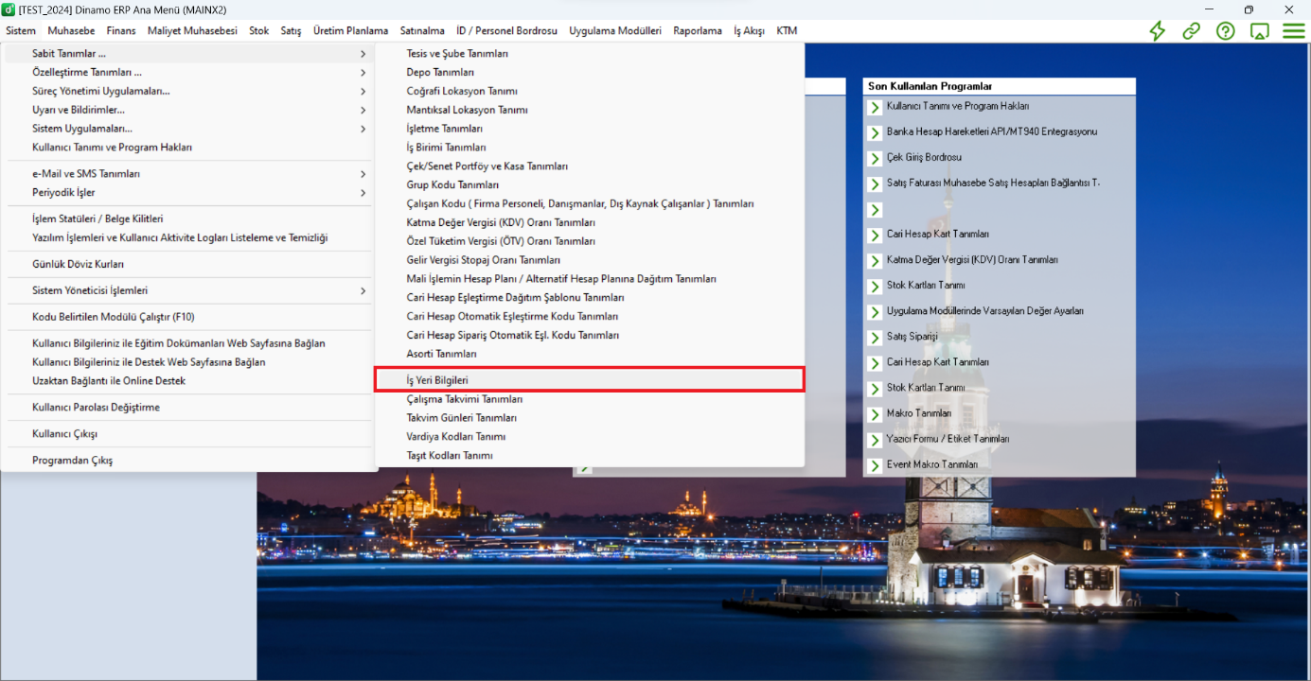
Task: Open the Uygulama Modülleri menu
Action: 615,30
